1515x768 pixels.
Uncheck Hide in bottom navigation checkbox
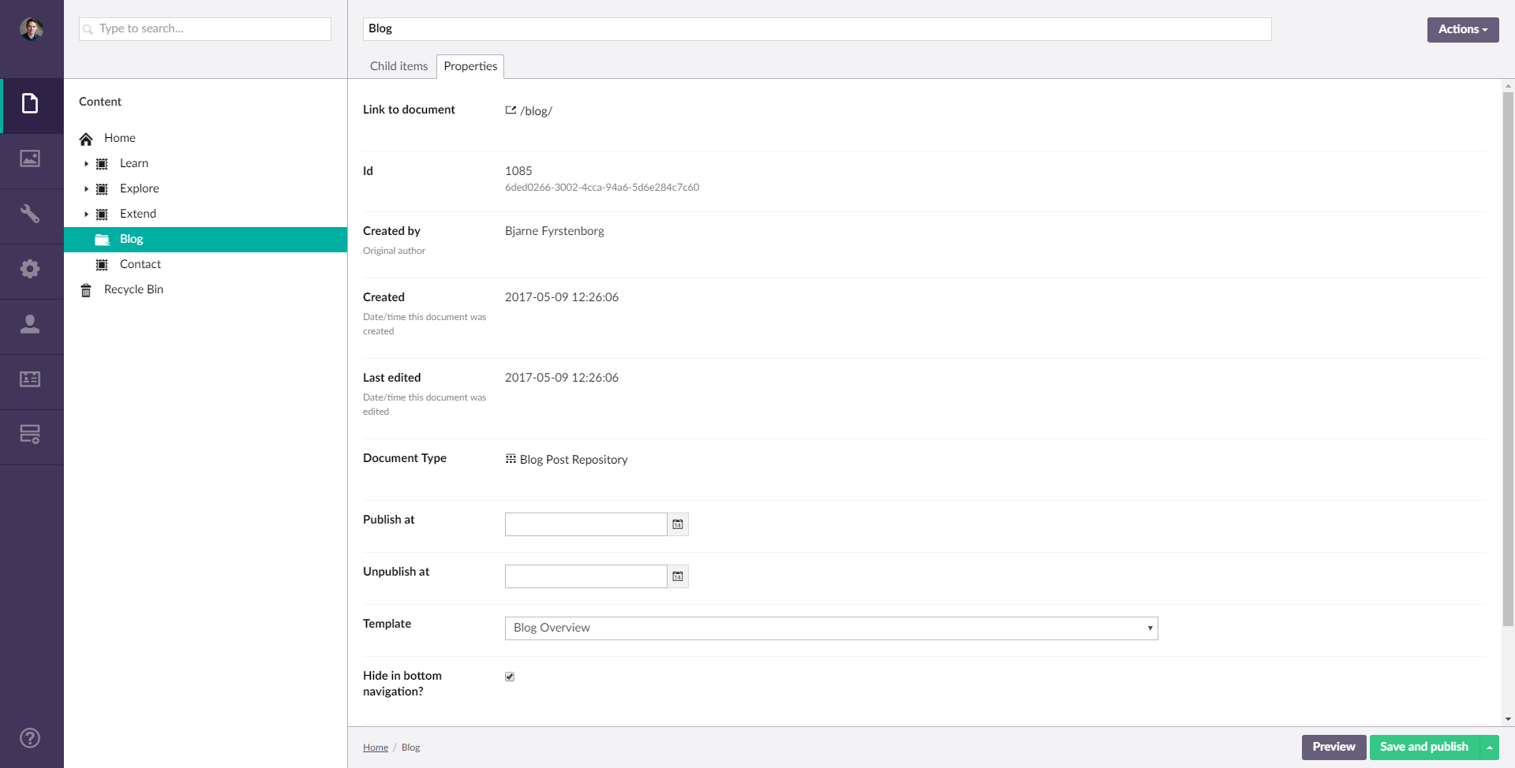tap(510, 677)
